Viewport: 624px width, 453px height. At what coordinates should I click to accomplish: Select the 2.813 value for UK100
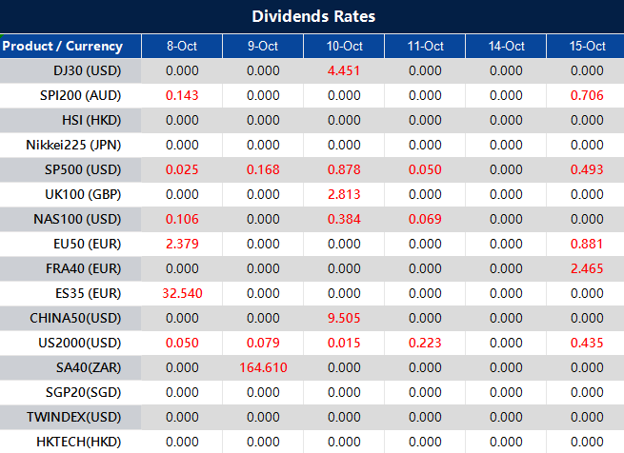point(344,194)
